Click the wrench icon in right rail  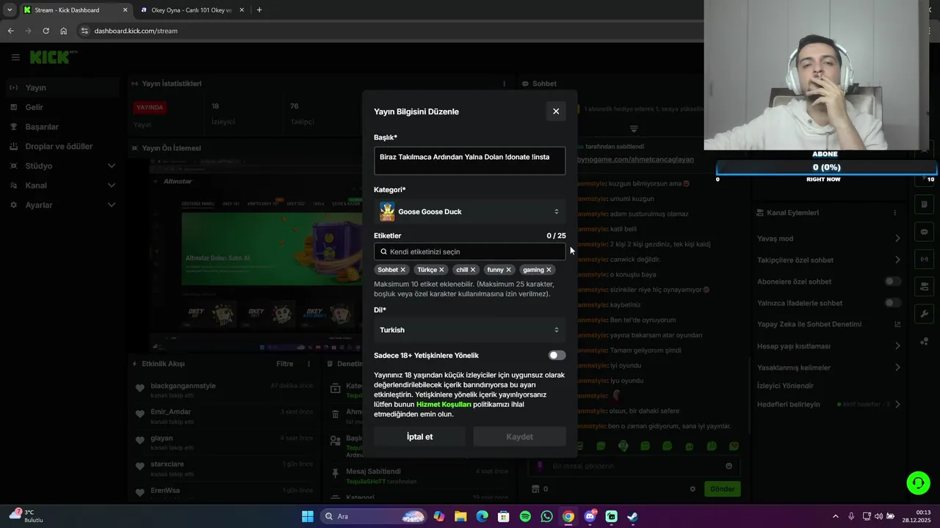point(925,314)
